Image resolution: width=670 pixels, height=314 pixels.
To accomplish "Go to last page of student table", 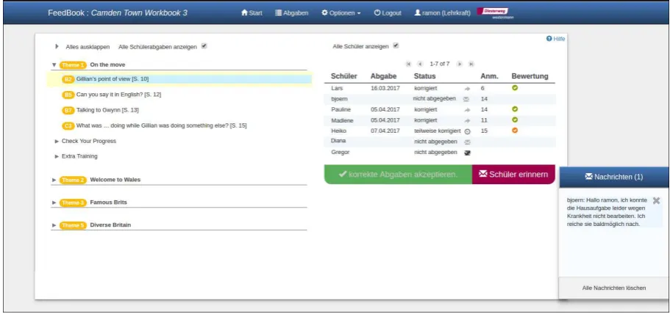I will pos(471,64).
